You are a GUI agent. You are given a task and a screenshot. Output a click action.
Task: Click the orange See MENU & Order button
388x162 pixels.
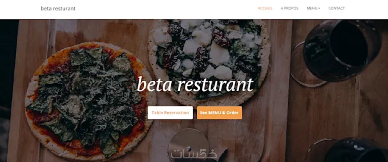pos(219,113)
